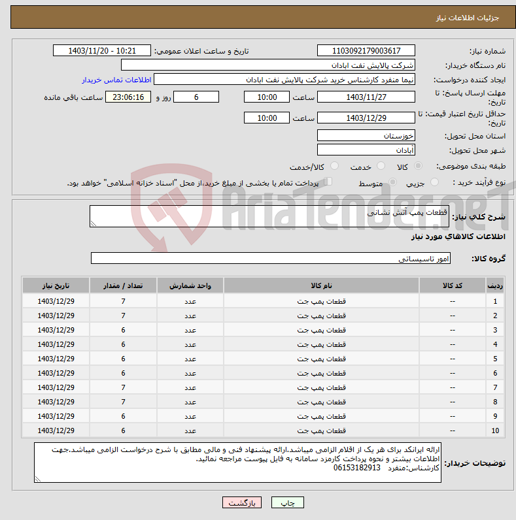Click quantity 6 in row 4
Image resolution: width=516 pixels, height=520 pixels.
coord(123,344)
